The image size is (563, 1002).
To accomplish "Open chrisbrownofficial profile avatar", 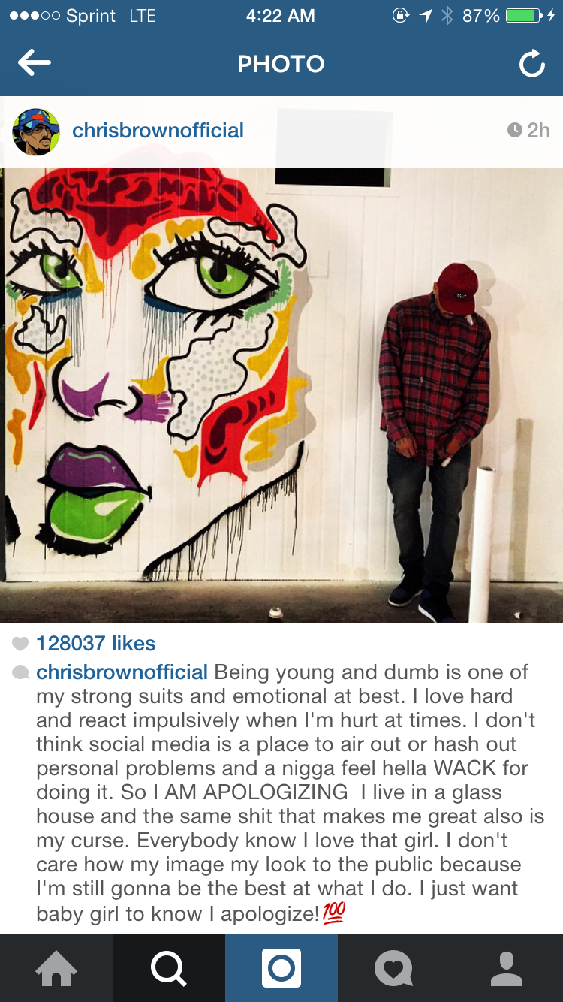I will 36,131.
